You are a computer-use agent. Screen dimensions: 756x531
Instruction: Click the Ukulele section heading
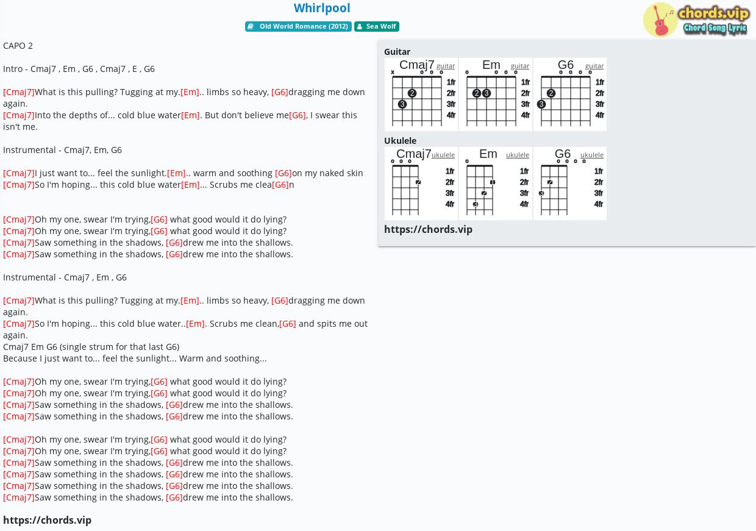400,141
